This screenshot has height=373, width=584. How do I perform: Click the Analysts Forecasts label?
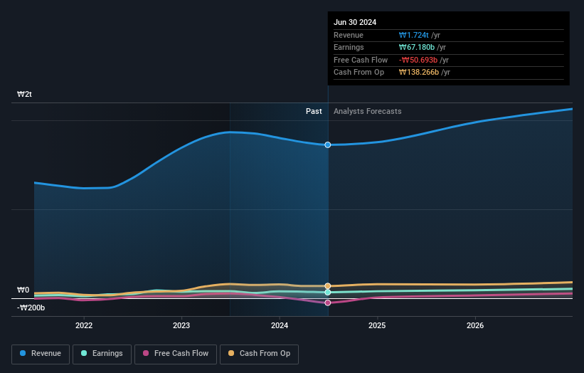367,111
